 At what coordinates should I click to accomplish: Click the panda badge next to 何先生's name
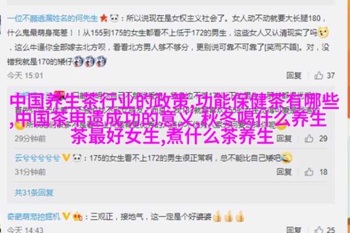click(114, 18)
